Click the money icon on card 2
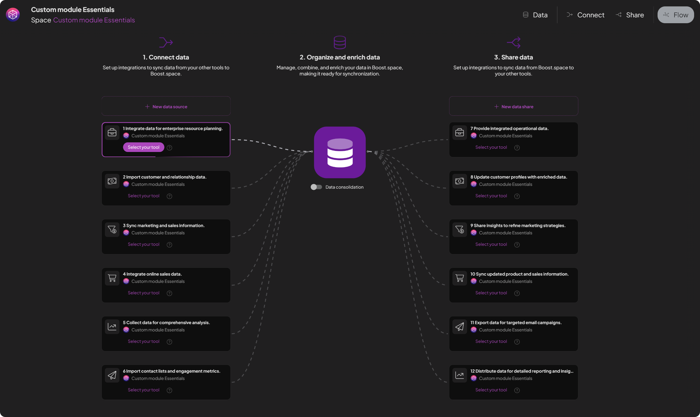Viewport: 700px width, 417px height. (112, 181)
